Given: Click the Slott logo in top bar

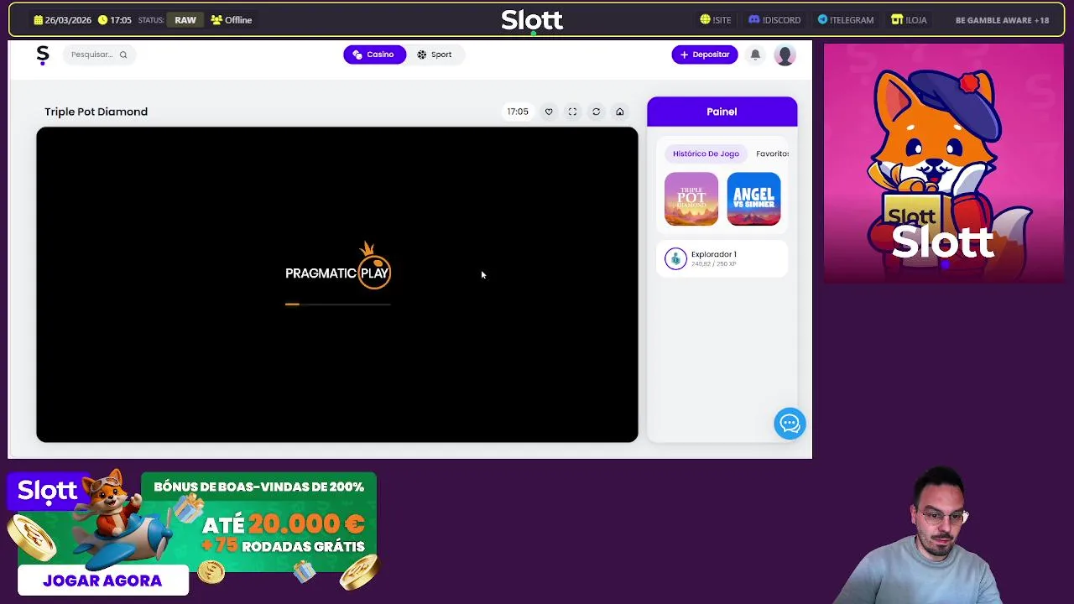Looking at the screenshot, I should (x=532, y=20).
